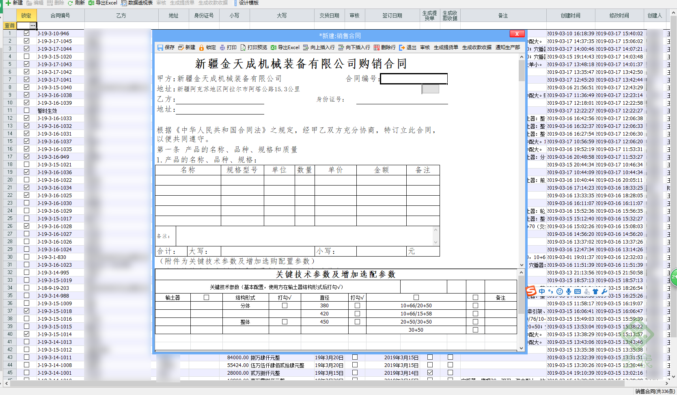Check the 分体 structure checkbox
677x395 pixels.
[x=285, y=306]
